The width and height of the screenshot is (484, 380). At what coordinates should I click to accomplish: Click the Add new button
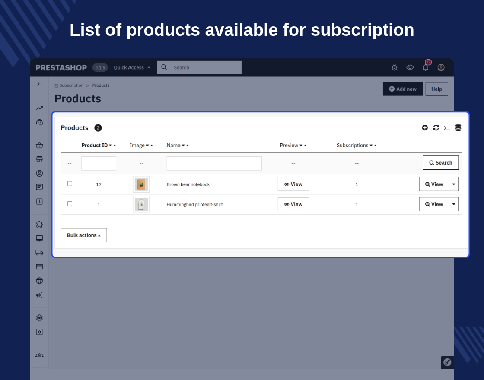[402, 89]
